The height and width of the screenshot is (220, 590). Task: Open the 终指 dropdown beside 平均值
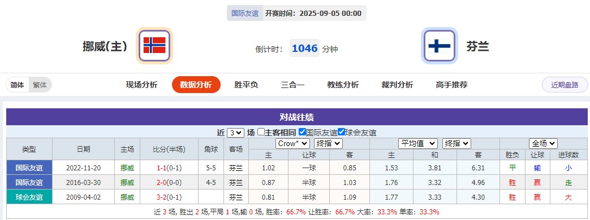[457, 143]
